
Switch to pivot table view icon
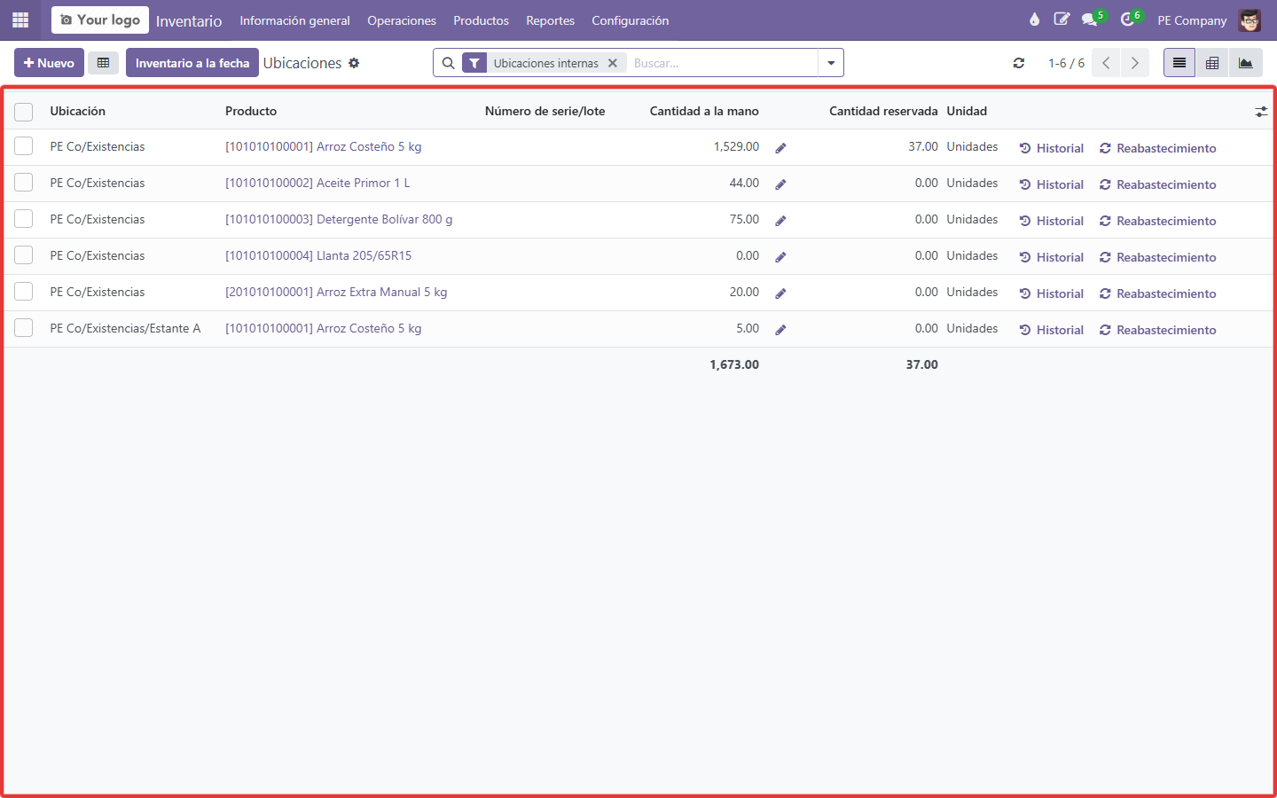click(x=1212, y=63)
